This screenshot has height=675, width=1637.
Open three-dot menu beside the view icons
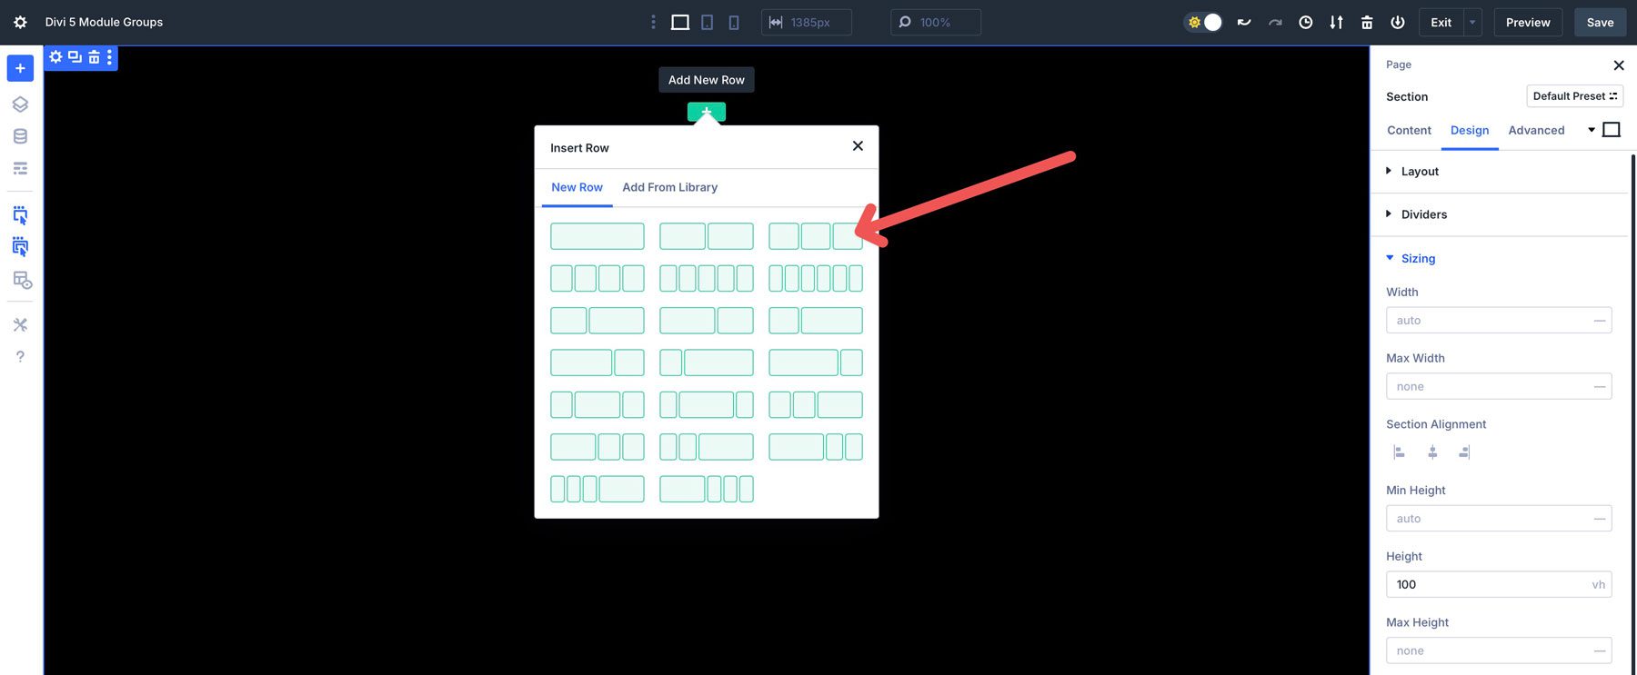652,23
